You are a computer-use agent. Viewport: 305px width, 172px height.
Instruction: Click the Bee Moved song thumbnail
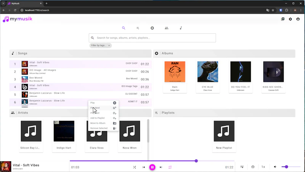[25, 79]
